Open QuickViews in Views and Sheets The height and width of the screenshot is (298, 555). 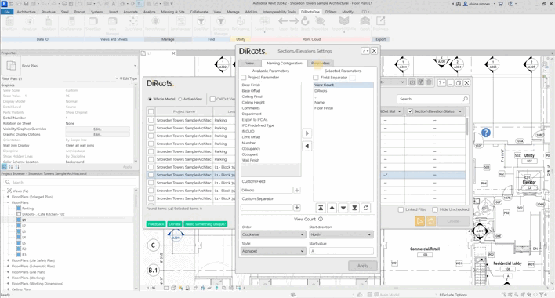(x=132, y=24)
